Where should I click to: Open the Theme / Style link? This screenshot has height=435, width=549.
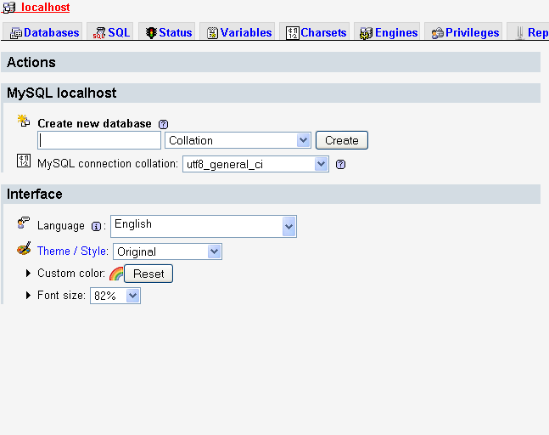(71, 251)
